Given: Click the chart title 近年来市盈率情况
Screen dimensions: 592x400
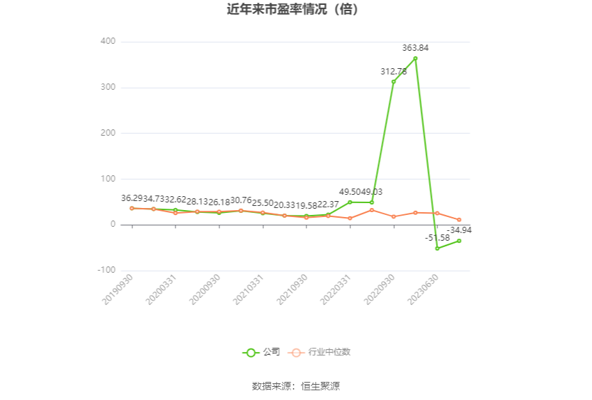Looking at the screenshot, I should click(295, 10).
